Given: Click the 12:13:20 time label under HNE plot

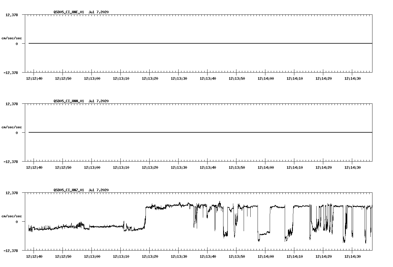Looking at the screenshot, I should (150, 79).
